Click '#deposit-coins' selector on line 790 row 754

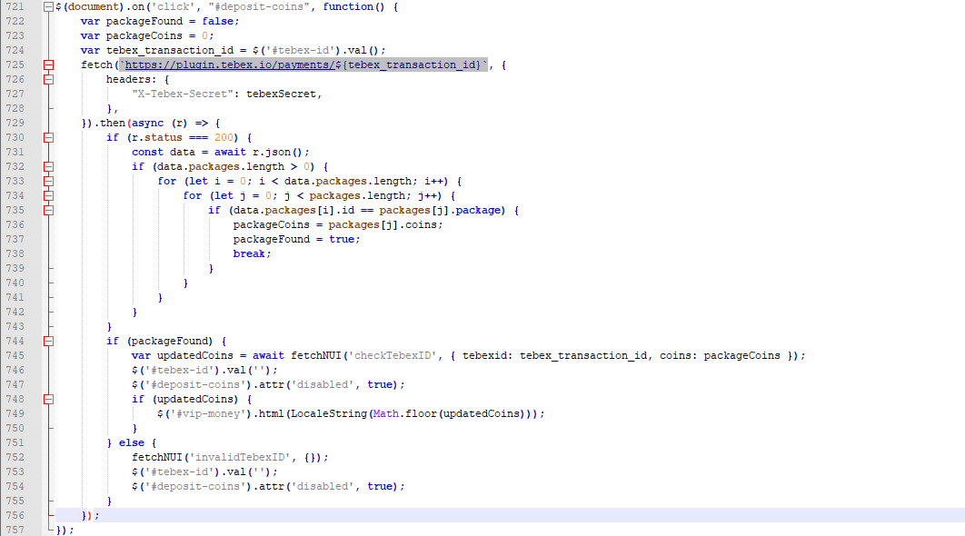pos(192,486)
